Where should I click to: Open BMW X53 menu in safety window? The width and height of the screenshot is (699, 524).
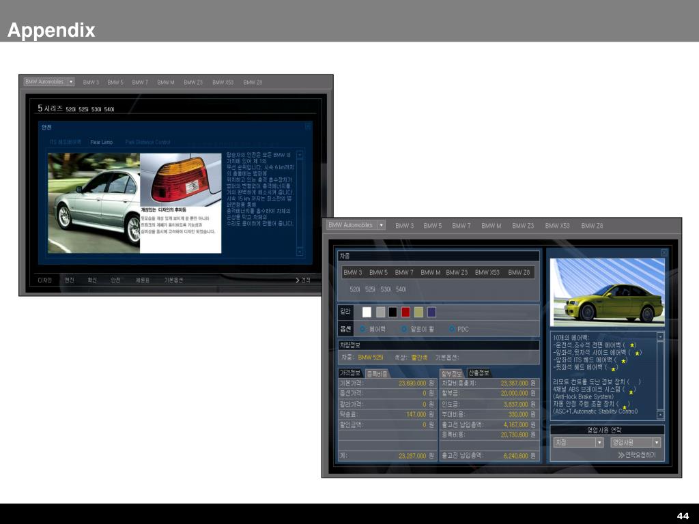[x=223, y=83]
